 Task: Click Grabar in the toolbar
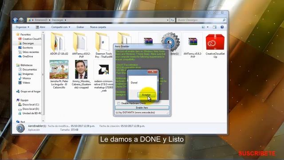(x=80, y=27)
